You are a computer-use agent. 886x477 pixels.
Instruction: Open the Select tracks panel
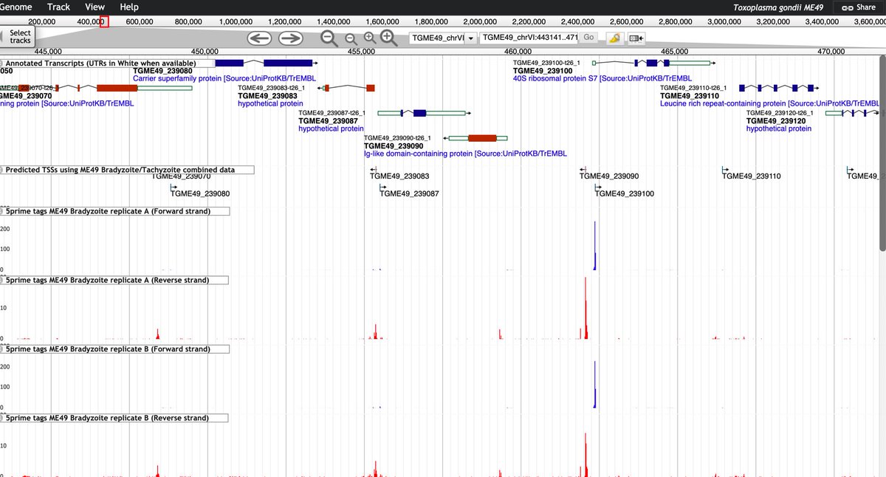(x=18, y=35)
